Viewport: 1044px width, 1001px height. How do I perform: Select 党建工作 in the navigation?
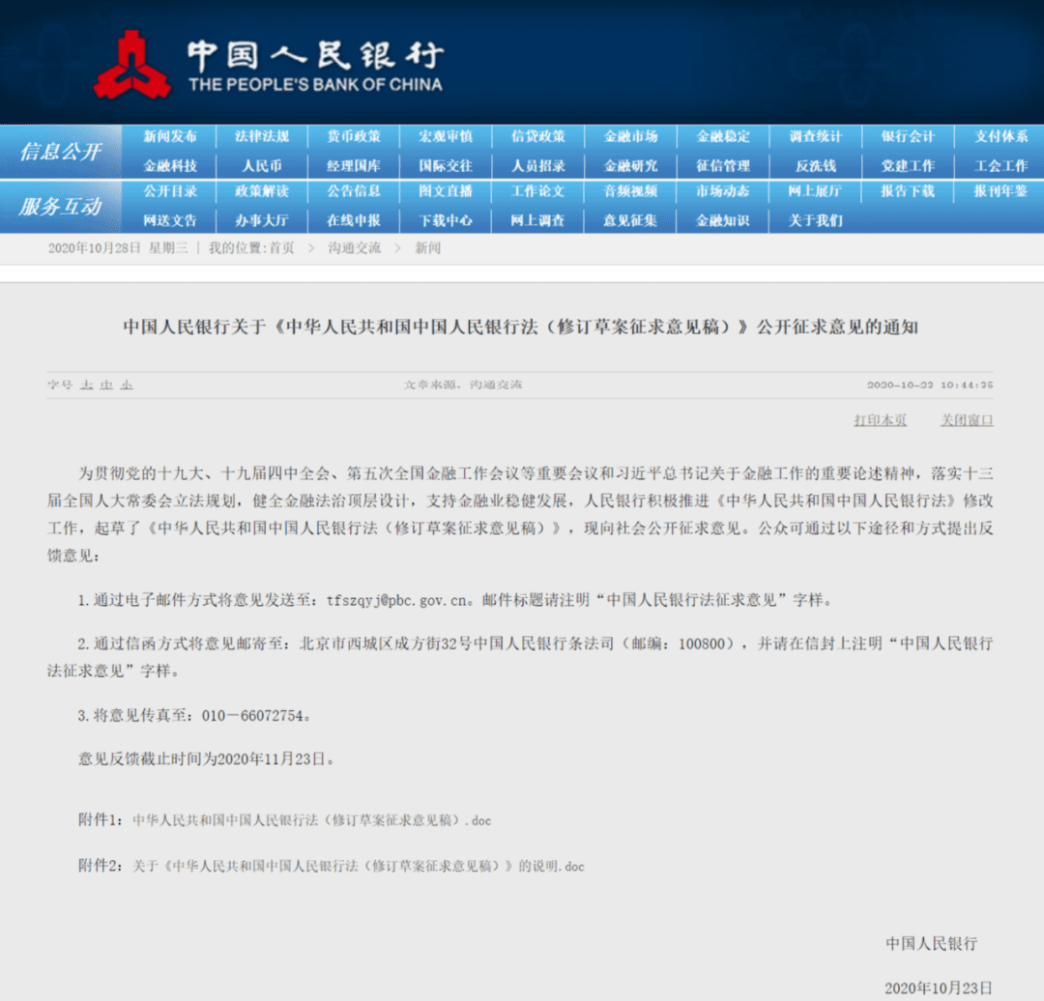point(908,166)
